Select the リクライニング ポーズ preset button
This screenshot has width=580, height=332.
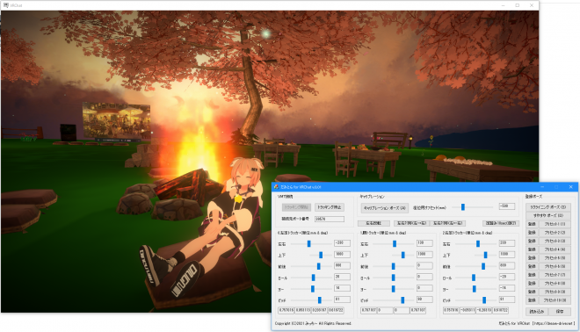(547, 207)
